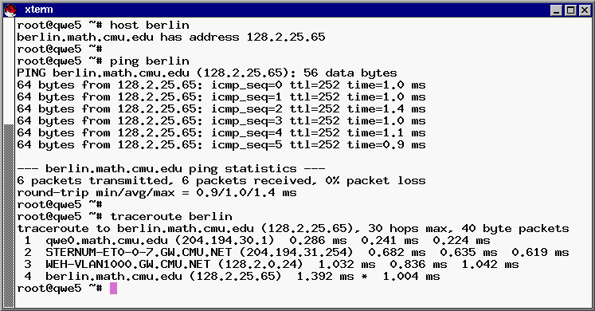Click the 'traceroute berlin' command text
Viewport: 595px width, 311px height.
[x=171, y=216]
